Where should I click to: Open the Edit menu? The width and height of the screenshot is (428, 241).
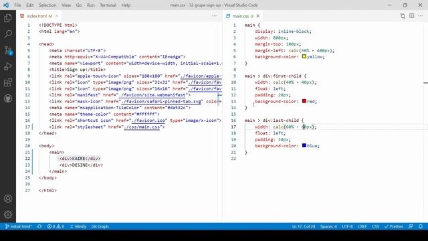point(29,5)
